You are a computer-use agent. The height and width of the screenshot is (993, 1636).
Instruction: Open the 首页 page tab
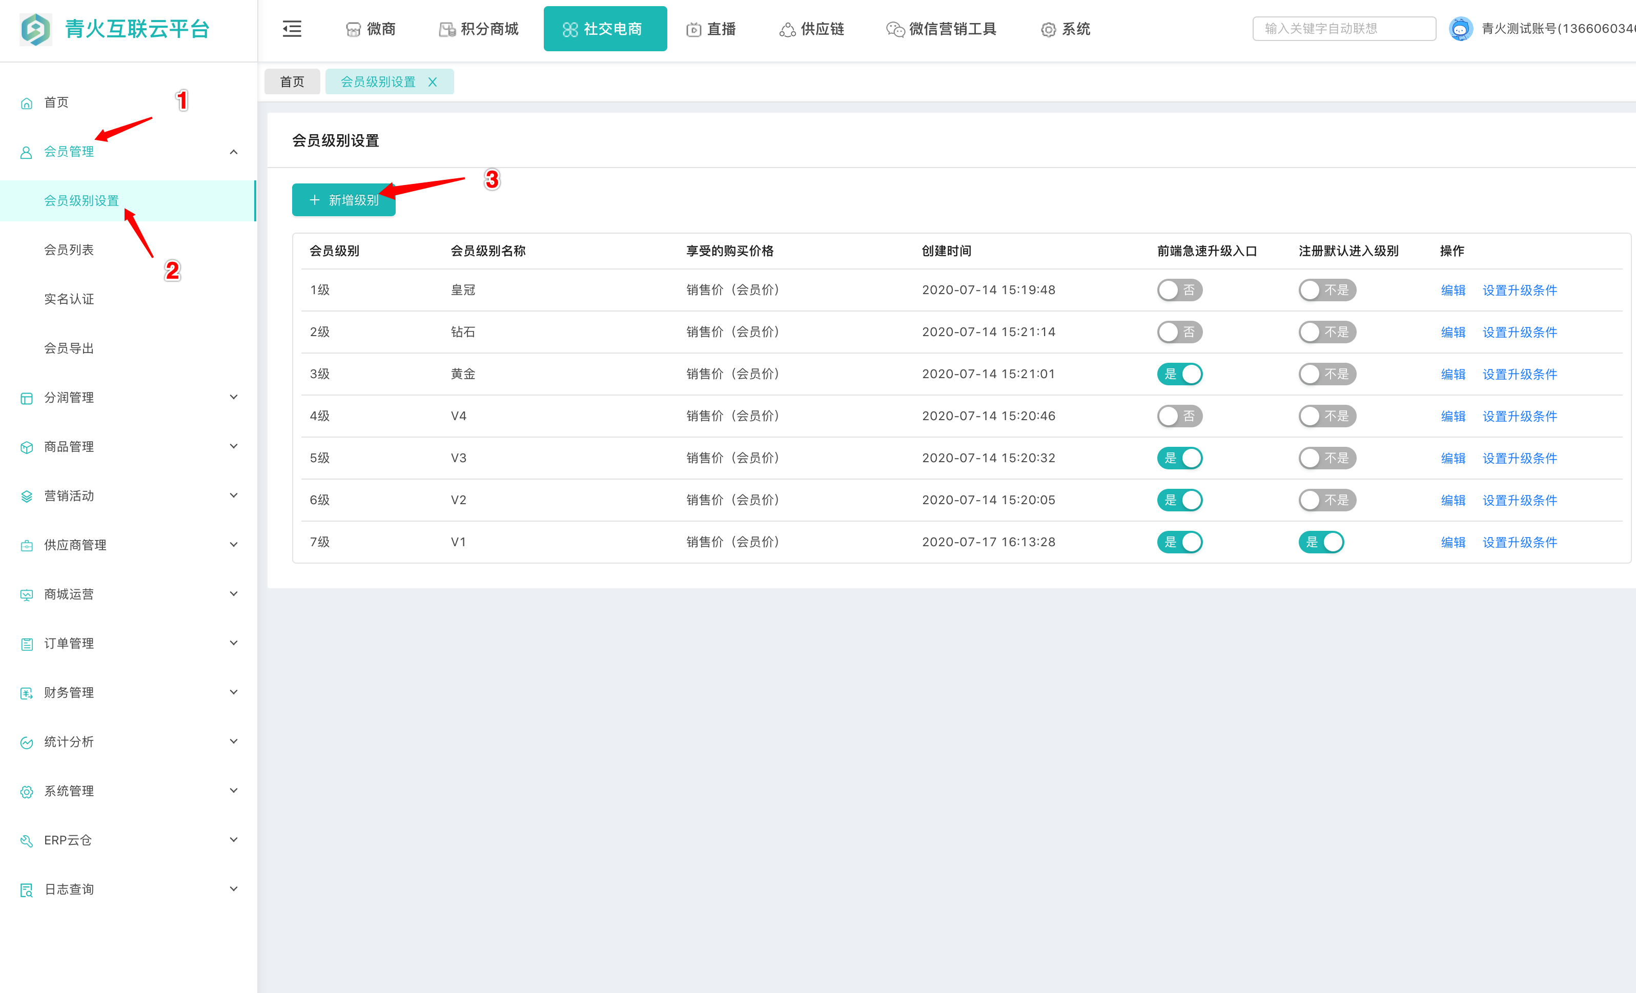point(292,81)
